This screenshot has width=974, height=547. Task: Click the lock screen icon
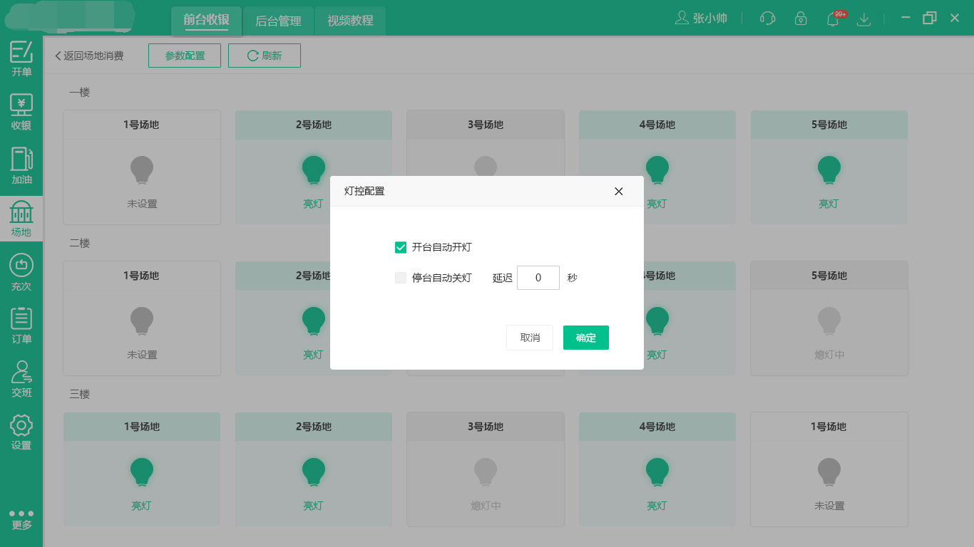tap(801, 19)
